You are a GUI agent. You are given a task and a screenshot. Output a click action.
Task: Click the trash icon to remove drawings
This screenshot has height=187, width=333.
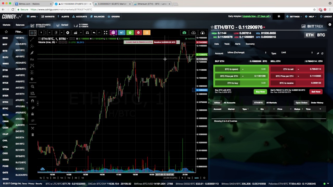32,135
